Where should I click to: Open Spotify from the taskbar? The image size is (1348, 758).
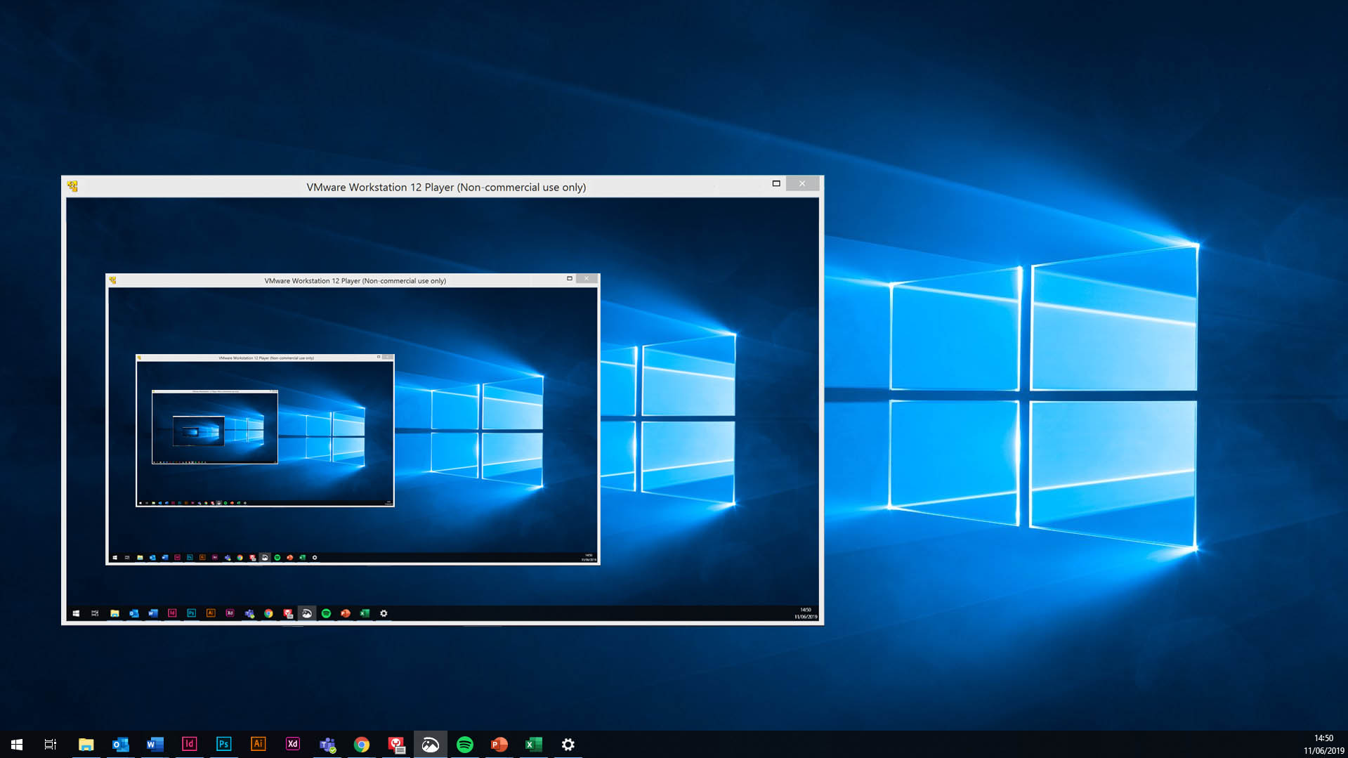[x=465, y=744]
